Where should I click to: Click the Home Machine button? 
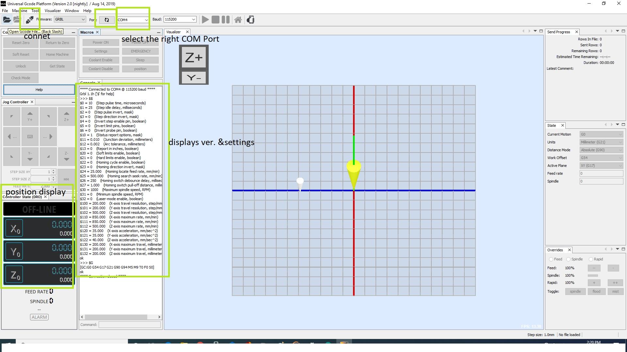coord(57,54)
